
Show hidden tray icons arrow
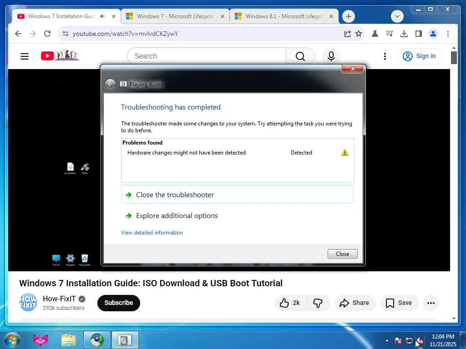[x=387, y=340]
